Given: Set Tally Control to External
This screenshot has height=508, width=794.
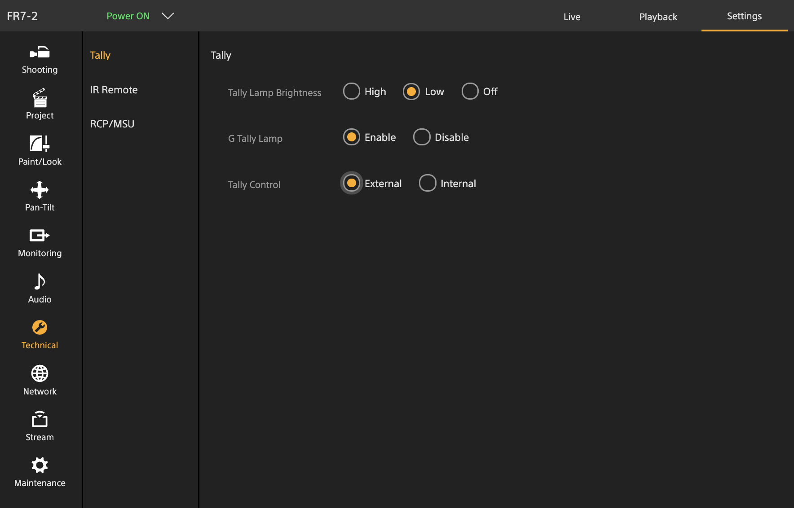Looking at the screenshot, I should coord(352,183).
